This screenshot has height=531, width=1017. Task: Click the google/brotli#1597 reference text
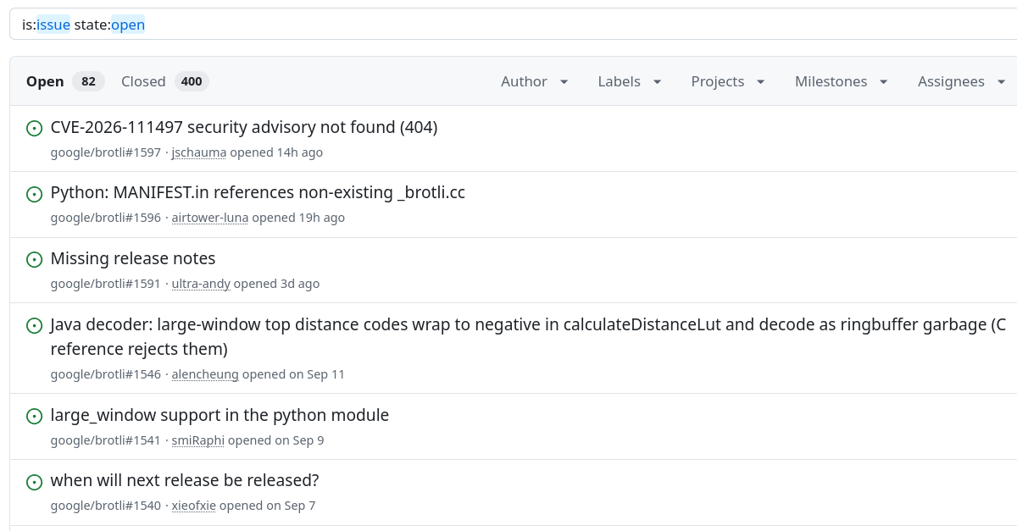tap(106, 152)
